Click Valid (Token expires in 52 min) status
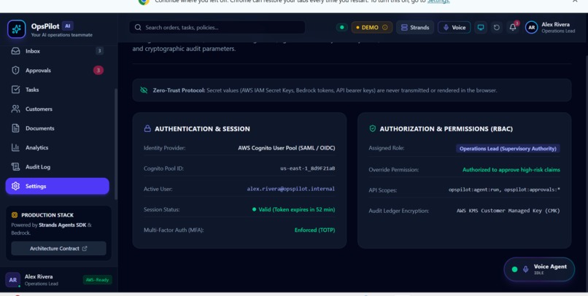This screenshot has height=296, width=588. (293, 209)
